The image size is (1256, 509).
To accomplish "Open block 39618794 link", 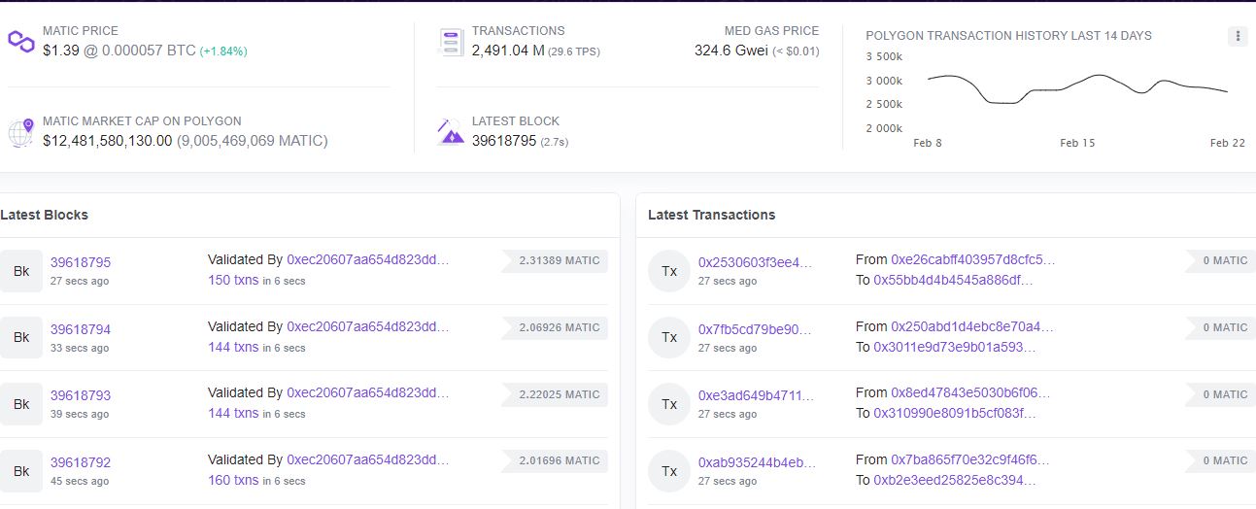I will (x=81, y=329).
